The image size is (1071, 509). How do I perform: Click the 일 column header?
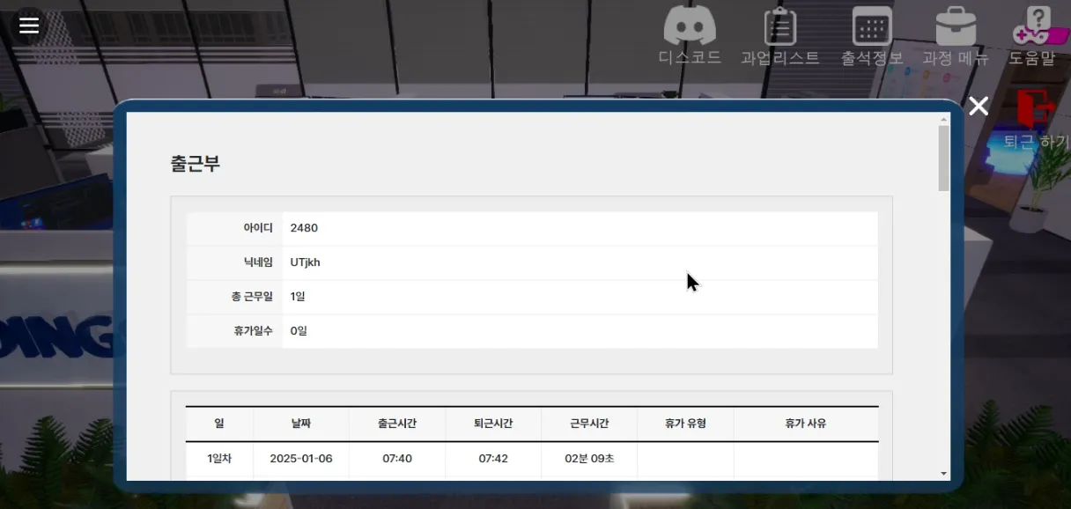click(219, 424)
